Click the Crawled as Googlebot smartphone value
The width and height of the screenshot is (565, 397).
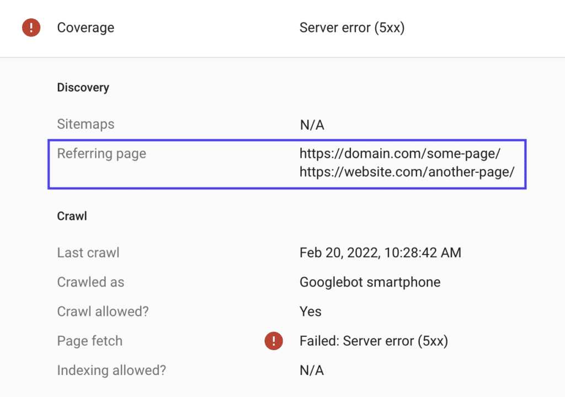370,282
